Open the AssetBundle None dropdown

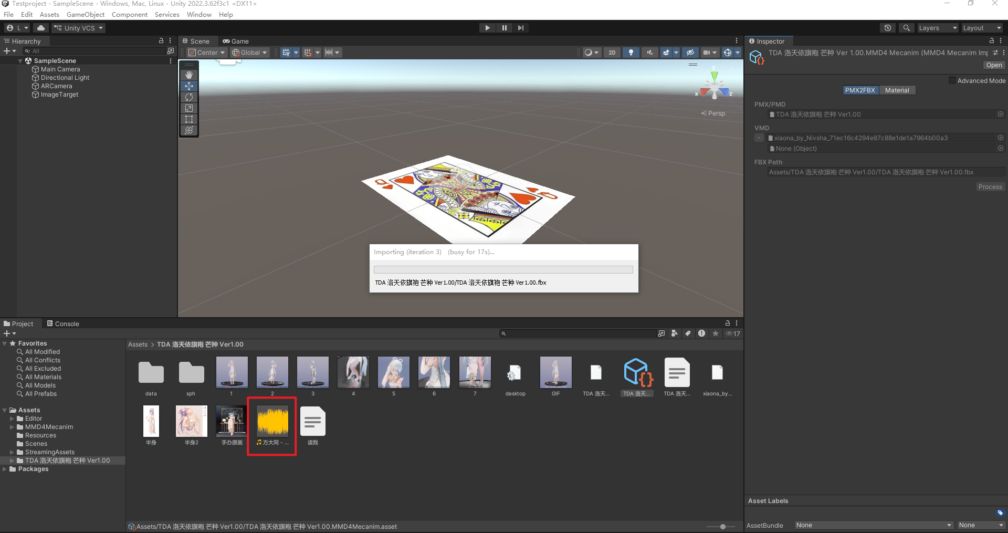[874, 525]
